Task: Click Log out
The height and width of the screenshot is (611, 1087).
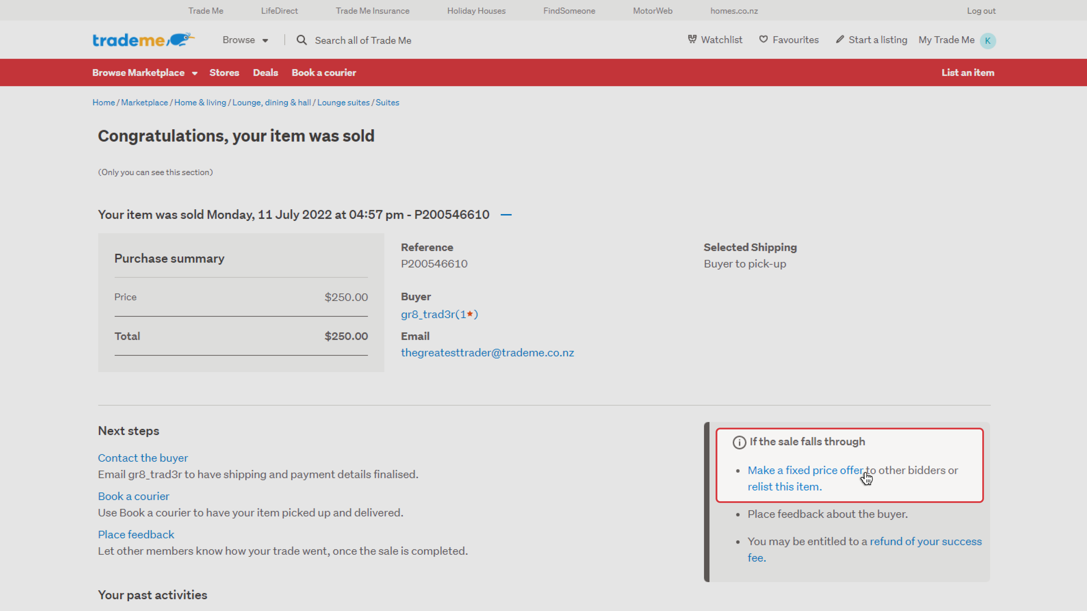Action: pos(981,10)
